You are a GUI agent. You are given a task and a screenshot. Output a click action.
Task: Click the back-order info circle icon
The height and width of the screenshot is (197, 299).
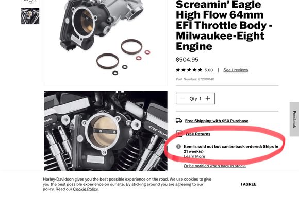(178, 147)
